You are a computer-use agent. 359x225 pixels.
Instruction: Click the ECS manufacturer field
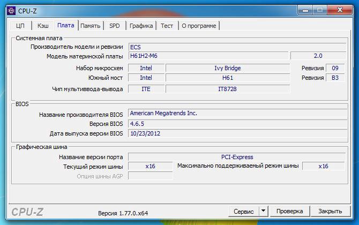point(237,47)
